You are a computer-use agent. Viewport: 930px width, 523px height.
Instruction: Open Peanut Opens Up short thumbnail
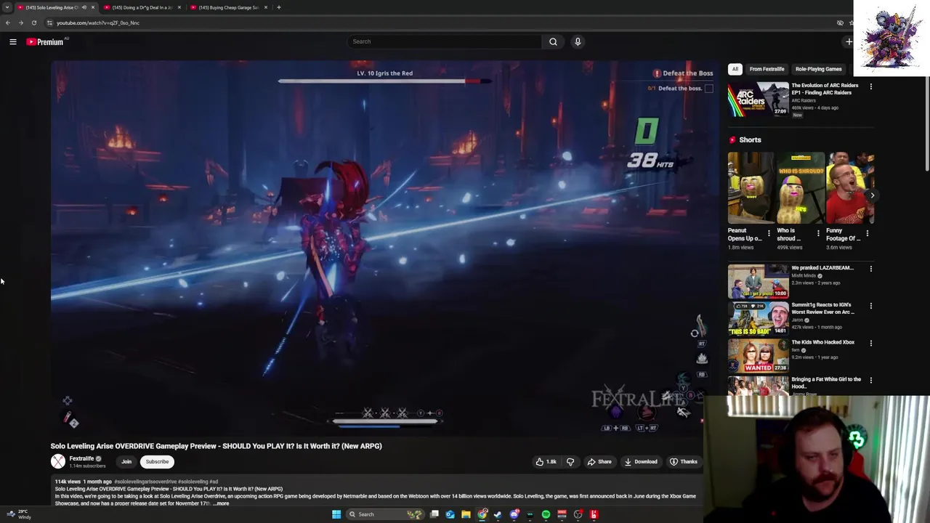751,187
